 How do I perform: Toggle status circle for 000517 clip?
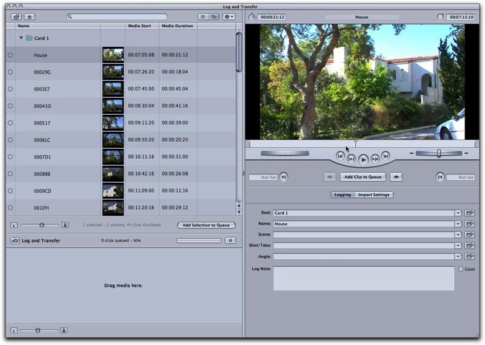10,123
